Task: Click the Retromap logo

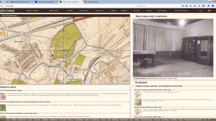Action: coord(7,10)
